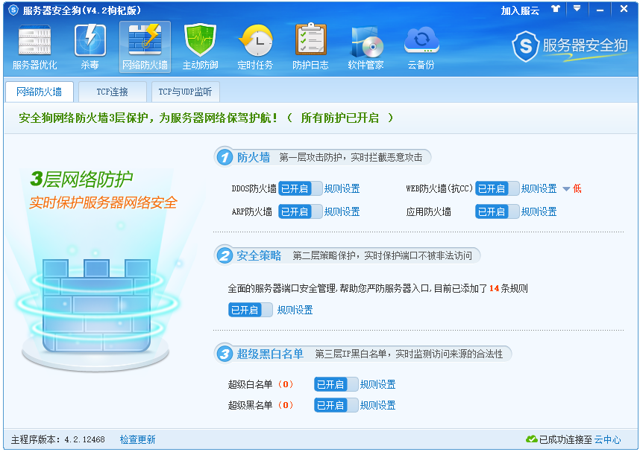Click the 所有防护已开启 status text
This screenshot has height=452, width=640.
[339, 118]
